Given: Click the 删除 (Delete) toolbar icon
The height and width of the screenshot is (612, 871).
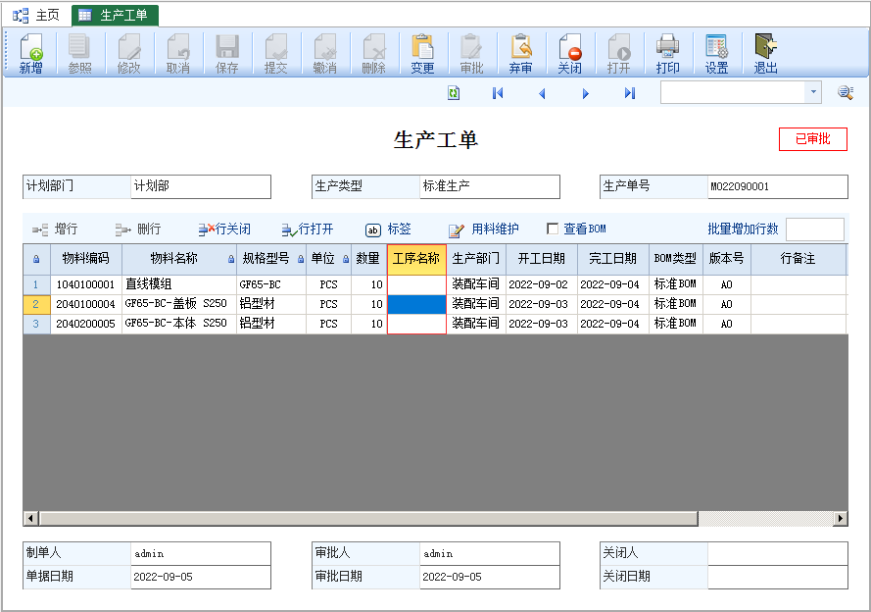Looking at the screenshot, I should pyautogui.click(x=374, y=53).
